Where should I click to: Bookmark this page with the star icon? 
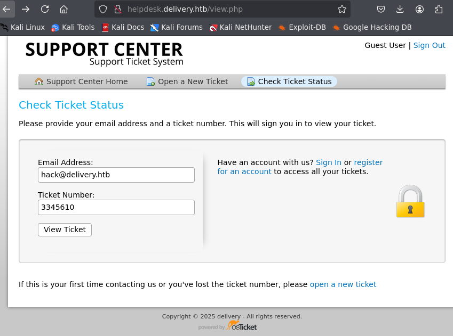pyautogui.click(x=342, y=9)
